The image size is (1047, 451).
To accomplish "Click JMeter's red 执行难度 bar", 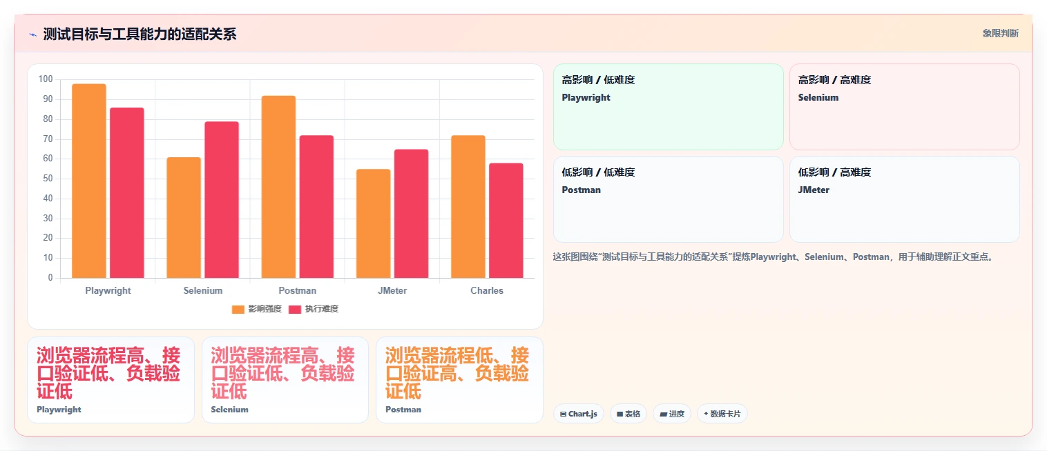I will pyautogui.click(x=411, y=214).
